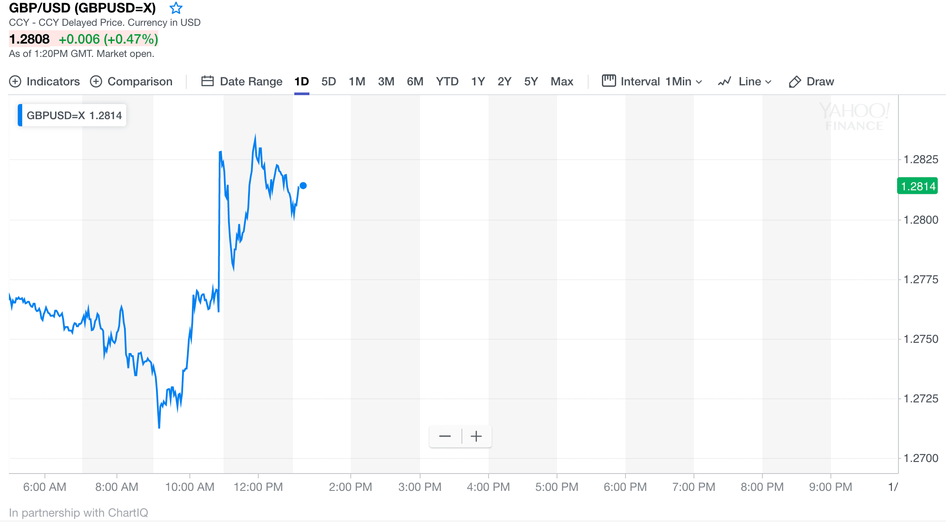The height and width of the screenshot is (522, 946).
Task: Show the Max time range
Action: [562, 81]
